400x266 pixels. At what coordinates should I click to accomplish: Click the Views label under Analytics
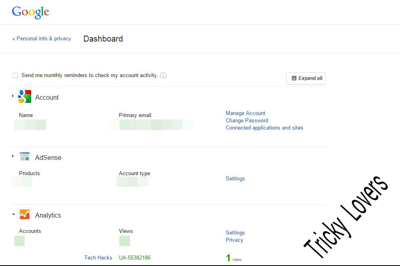point(126,231)
